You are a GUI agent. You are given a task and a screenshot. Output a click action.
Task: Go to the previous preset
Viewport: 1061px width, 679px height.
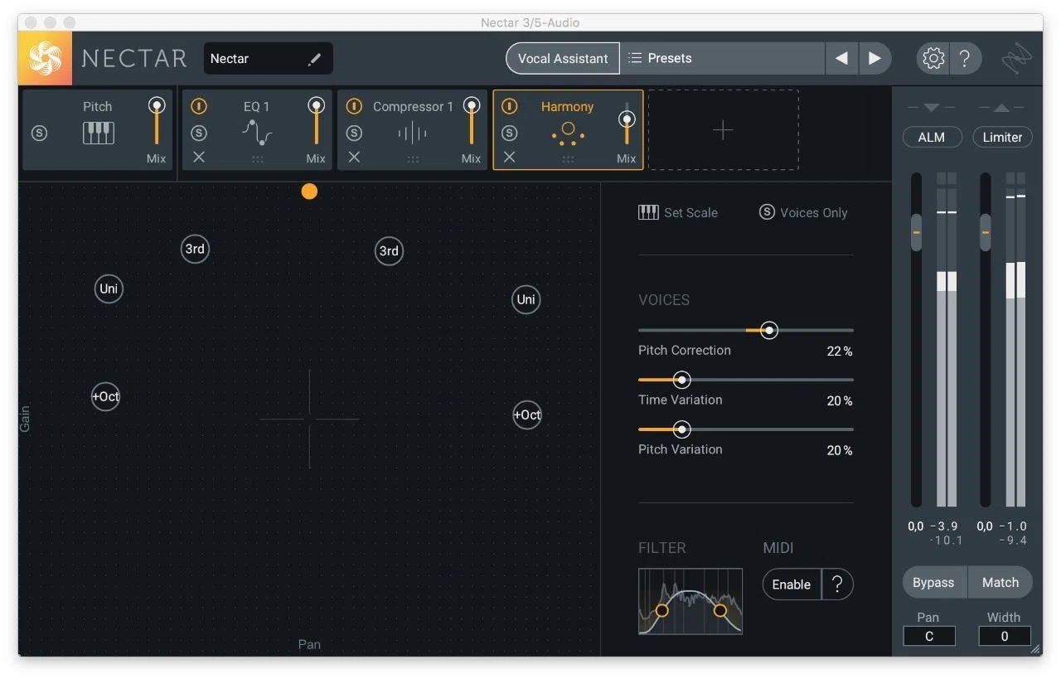pos(842,59)
